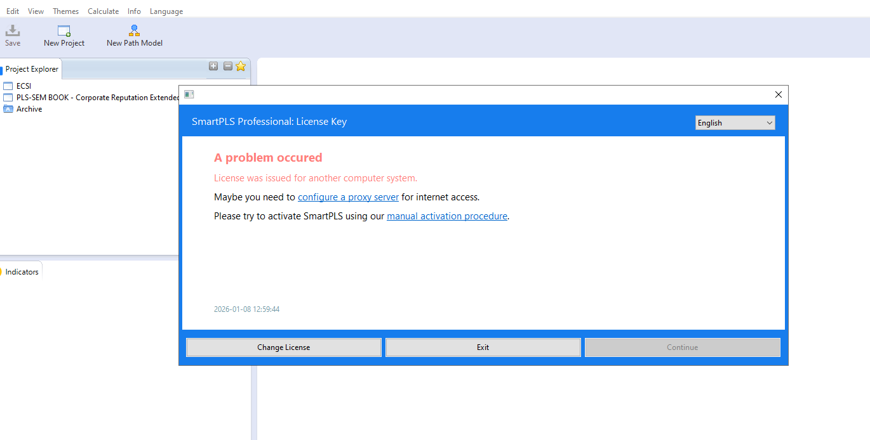Click the yellow star icon in Project Explorer

pyautogui.click(x=241, y=66)
